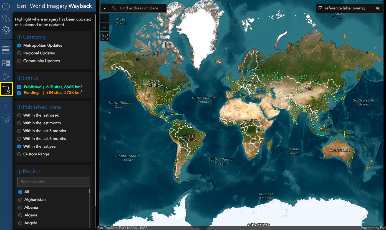This screenshot has width=386, height=230.
Task: Open the save as web map icon
Action: point(6,118)
